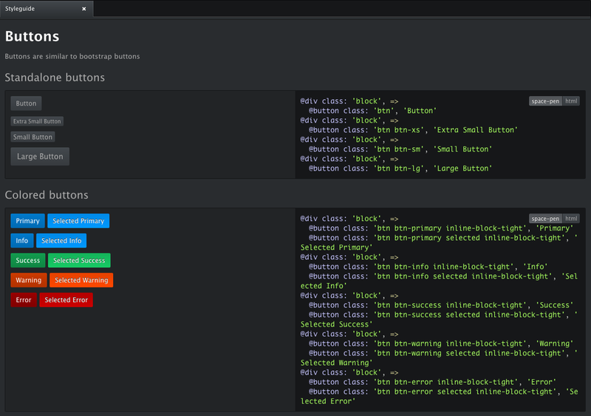The width and height of the screenshot is (591, 416).
Task: Select the Selected Primary button
Action: tap(78, 221)
